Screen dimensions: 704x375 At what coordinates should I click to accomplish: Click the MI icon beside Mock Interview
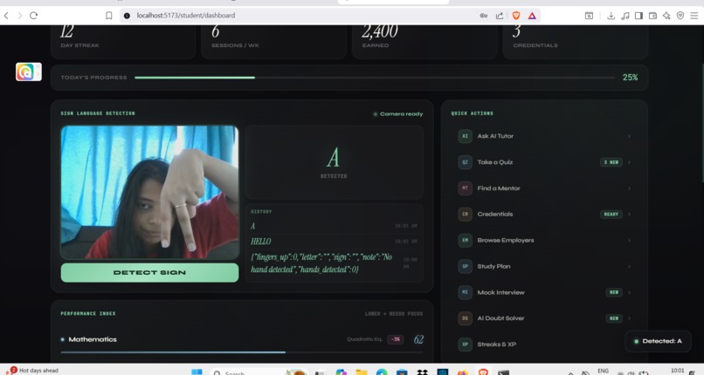[465, 292]
